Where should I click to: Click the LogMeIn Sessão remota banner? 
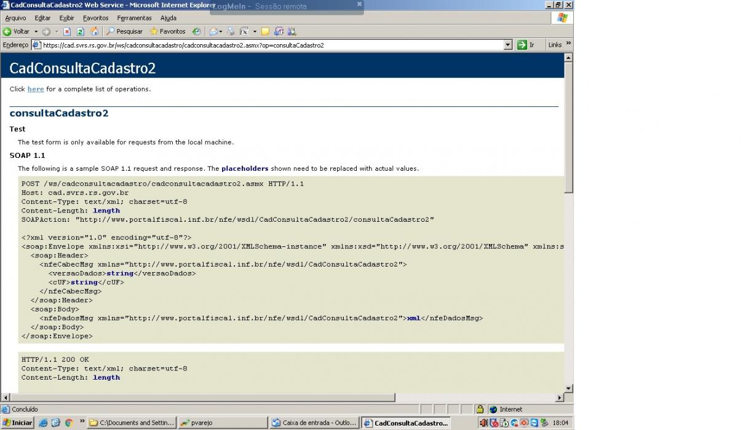pyautogui.click(x=286, y=7)
